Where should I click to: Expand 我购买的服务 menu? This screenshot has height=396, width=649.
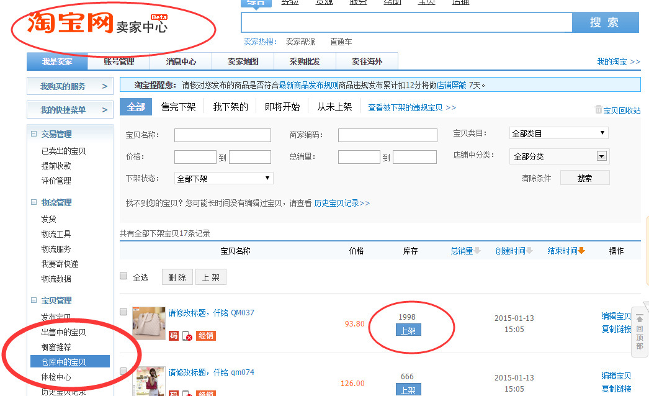pyautogui.click(x=70, y=86)
